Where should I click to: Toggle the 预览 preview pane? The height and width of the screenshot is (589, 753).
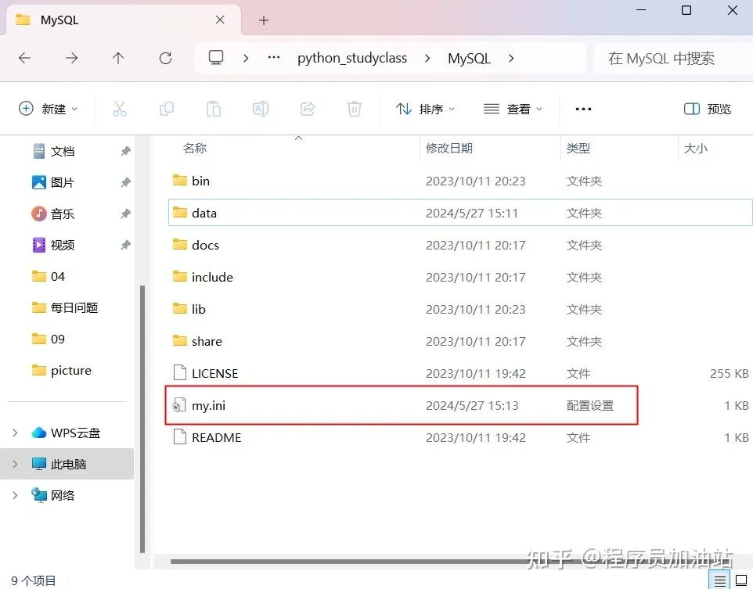pyautogui.click(x=707, y=109)
